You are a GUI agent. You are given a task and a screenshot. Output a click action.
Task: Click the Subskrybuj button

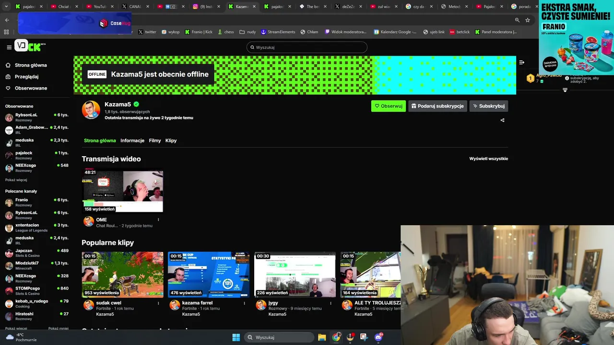click(488, 106)
